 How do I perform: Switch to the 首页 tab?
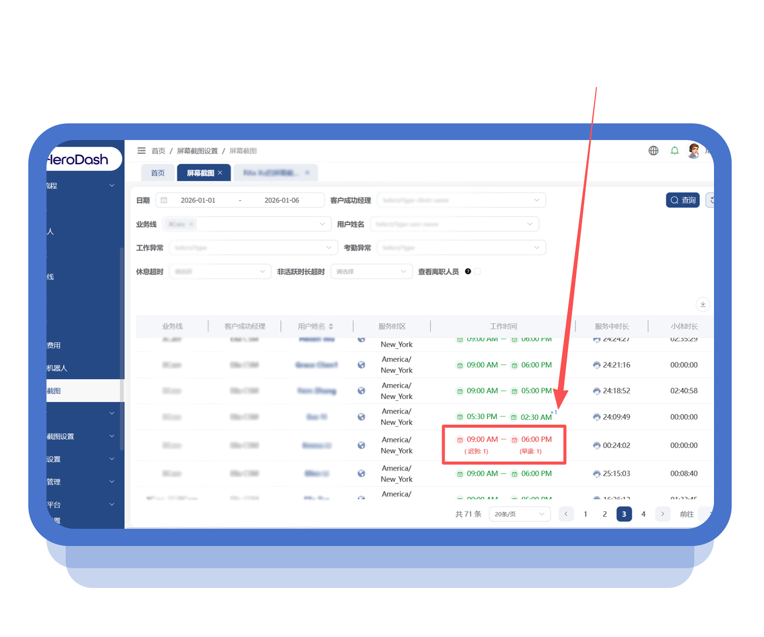pos(158,172)
